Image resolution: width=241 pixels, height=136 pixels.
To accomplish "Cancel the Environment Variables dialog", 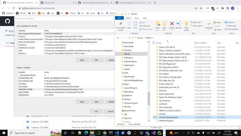I will 110,111.
